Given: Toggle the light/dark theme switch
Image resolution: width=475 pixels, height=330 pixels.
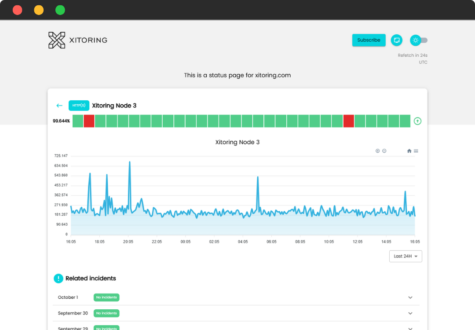Looking at the screenshot, I should click(419, 40).
